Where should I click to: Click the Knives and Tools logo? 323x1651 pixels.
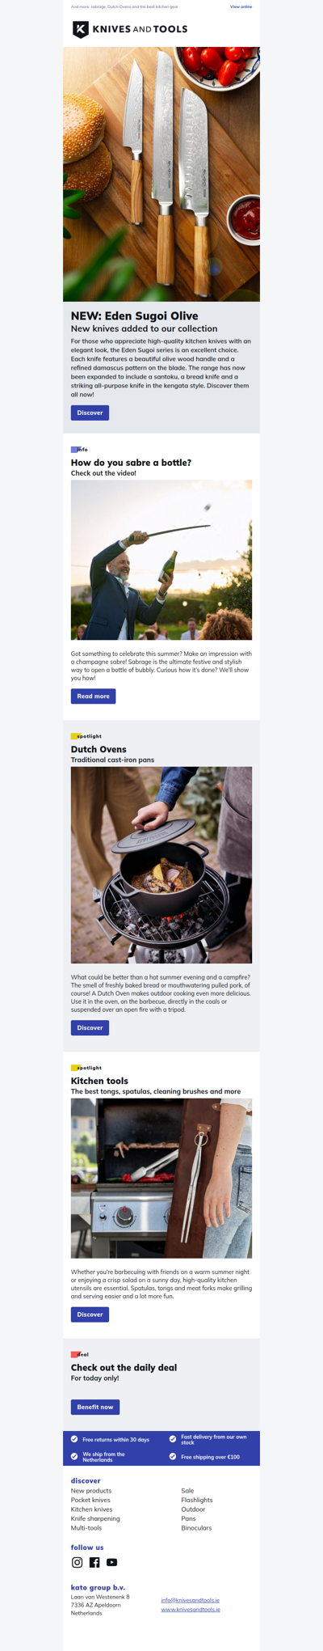129,29
